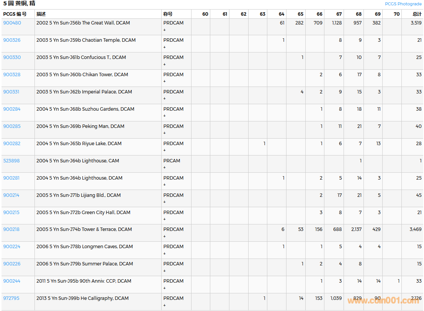Screen dimensions: 424x311
Task: Expand plus sign for Suzhou Gardens row
Action: tap(165, 116)
